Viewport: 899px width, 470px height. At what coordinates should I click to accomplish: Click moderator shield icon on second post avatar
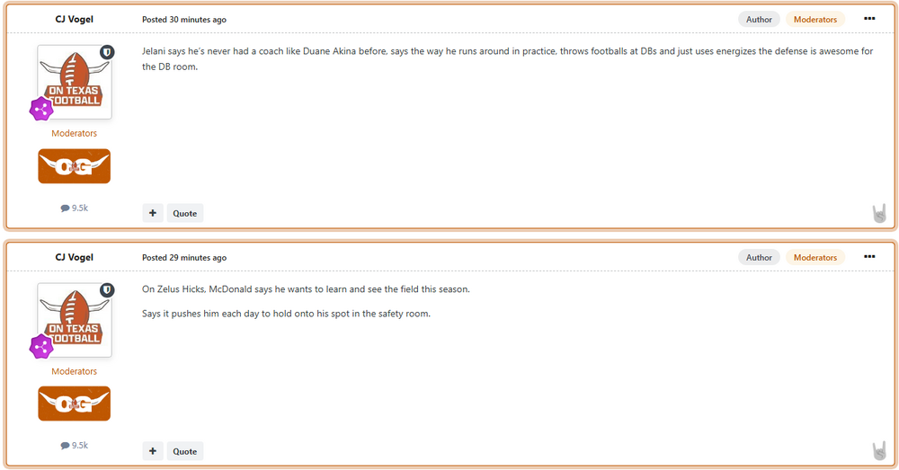[x=107, y=291]
